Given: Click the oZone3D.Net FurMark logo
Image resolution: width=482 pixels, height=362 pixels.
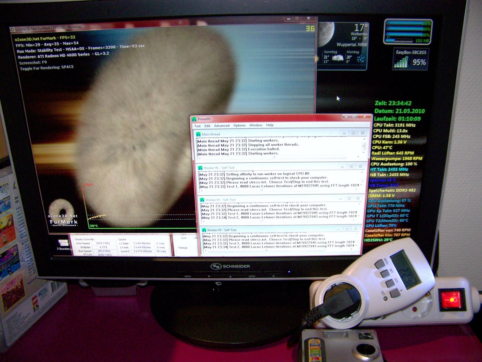Looking at the screenshot, I should [x=63, y=213].
